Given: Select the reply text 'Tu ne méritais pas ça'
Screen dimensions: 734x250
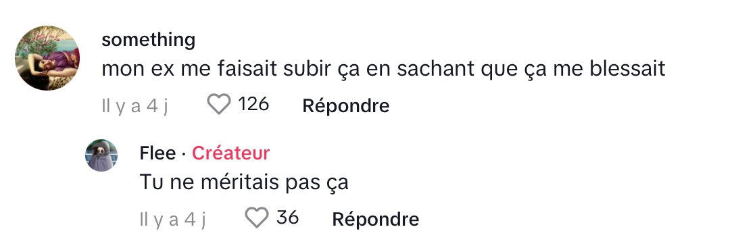Looking at the screenshot, I should (x=244, y=182).
